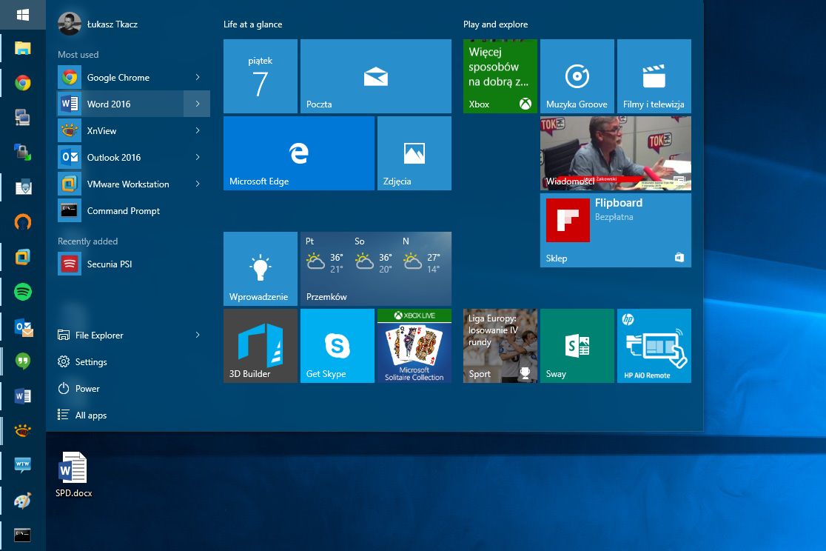The width and height of the screenshot is (826, 551).
Task: Open the calendar tile showing piątek 7
Action: [261, 76]
